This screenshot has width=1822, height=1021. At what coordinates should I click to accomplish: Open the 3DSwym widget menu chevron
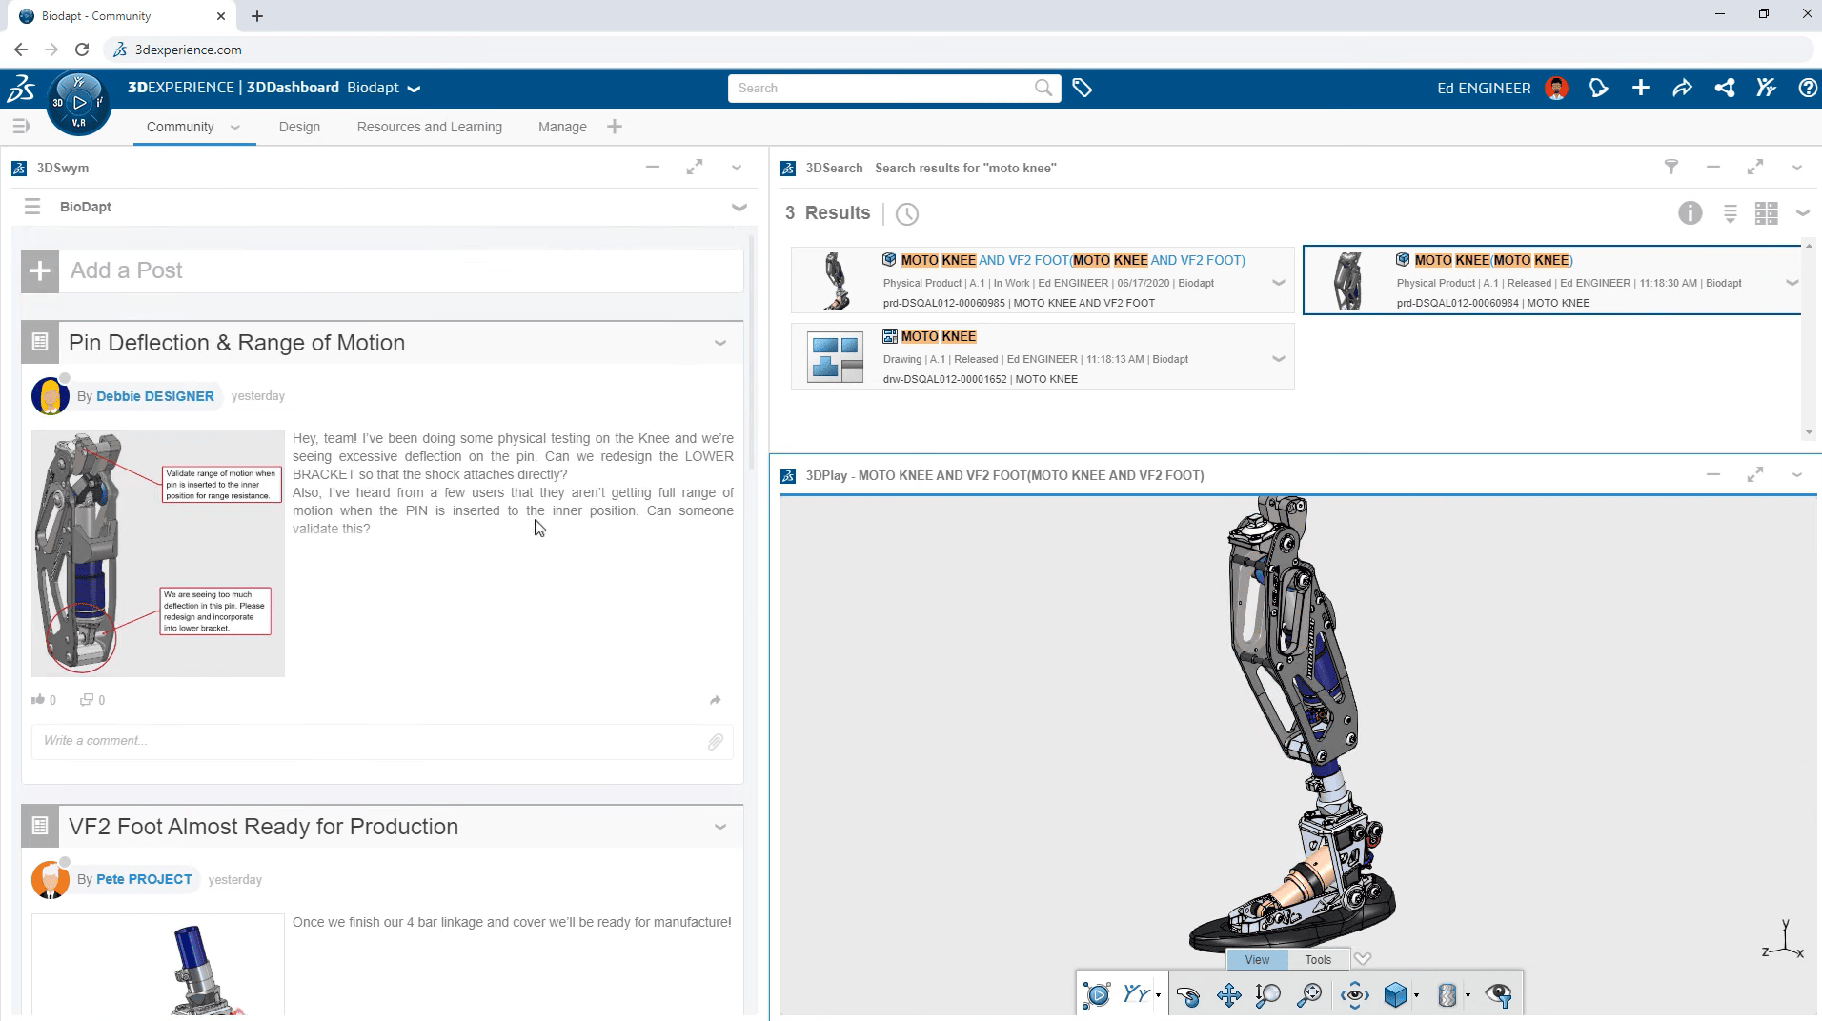tap(737, 167)
